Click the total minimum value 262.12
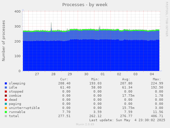Image resolution: width=170 pixels, height=128 pixels. point(95,116)
